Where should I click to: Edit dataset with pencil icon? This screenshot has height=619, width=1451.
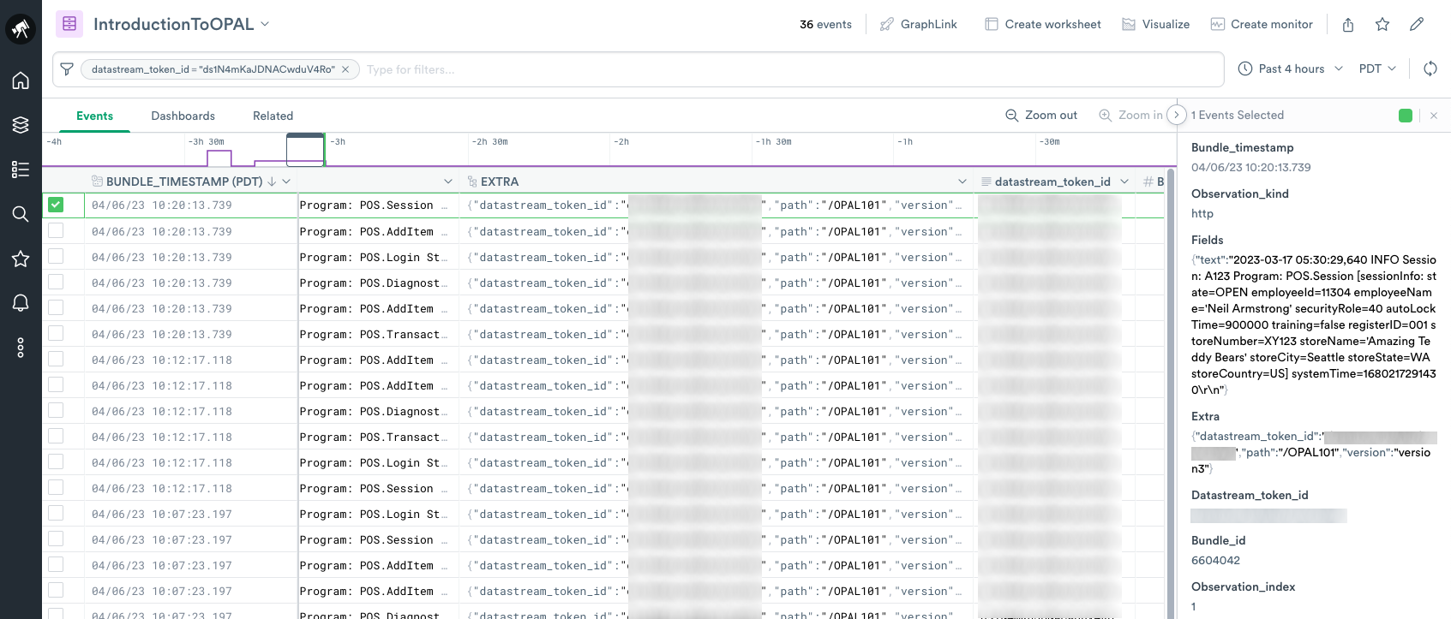click(x=1417, y=25)
